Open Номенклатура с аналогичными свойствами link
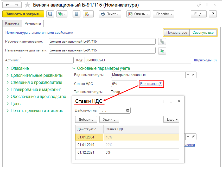 pyautogui.click(x=39, y=33)
